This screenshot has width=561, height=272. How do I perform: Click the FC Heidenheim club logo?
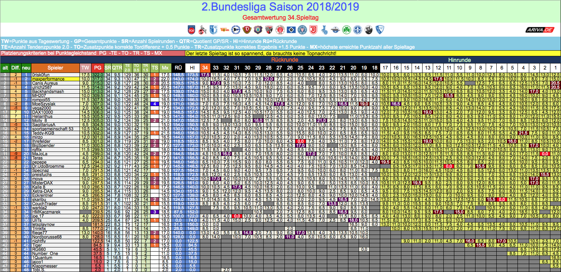pos(192,29)
